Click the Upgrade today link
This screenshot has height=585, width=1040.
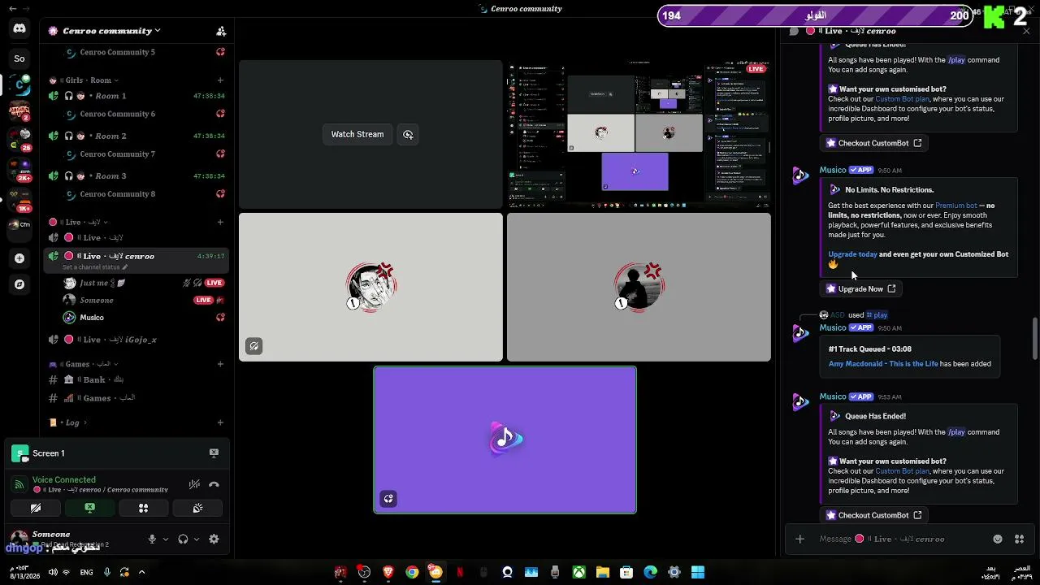click(852, 254)
